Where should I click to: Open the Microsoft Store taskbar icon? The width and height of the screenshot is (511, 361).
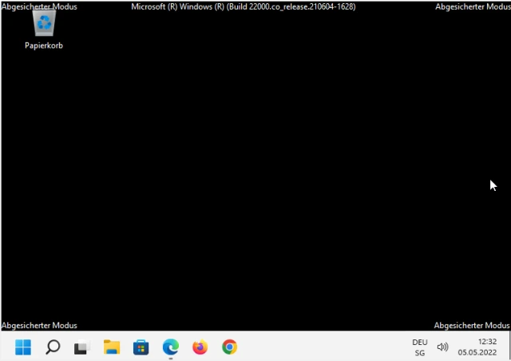tap(141, 347)
